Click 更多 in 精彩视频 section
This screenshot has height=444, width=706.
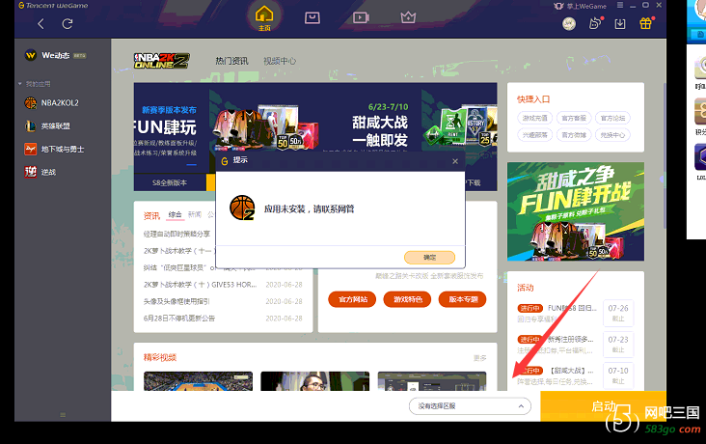pyautogui.click(x=480, y=358)
